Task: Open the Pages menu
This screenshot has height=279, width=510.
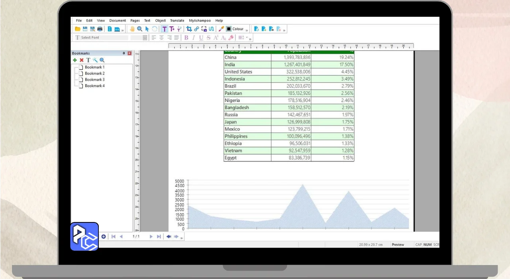Action: click(135, 20)
